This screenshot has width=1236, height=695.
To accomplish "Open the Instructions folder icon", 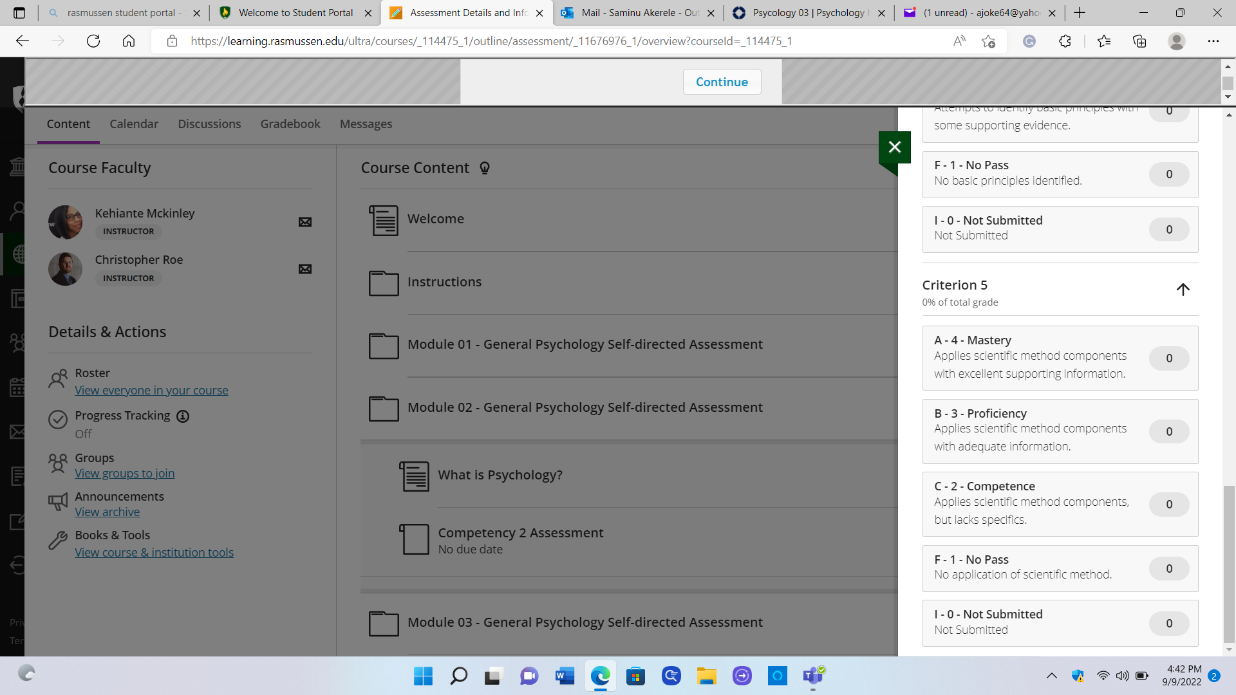I will 384,283.
